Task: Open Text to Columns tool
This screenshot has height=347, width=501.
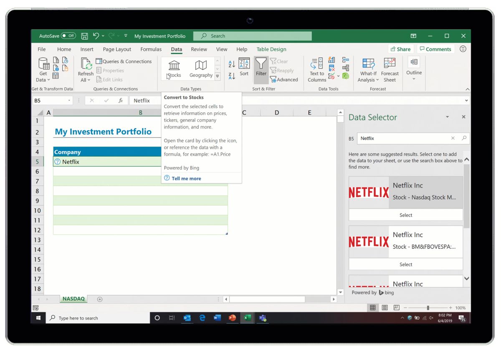Action: pyautogui.click(x=317, y=70)
